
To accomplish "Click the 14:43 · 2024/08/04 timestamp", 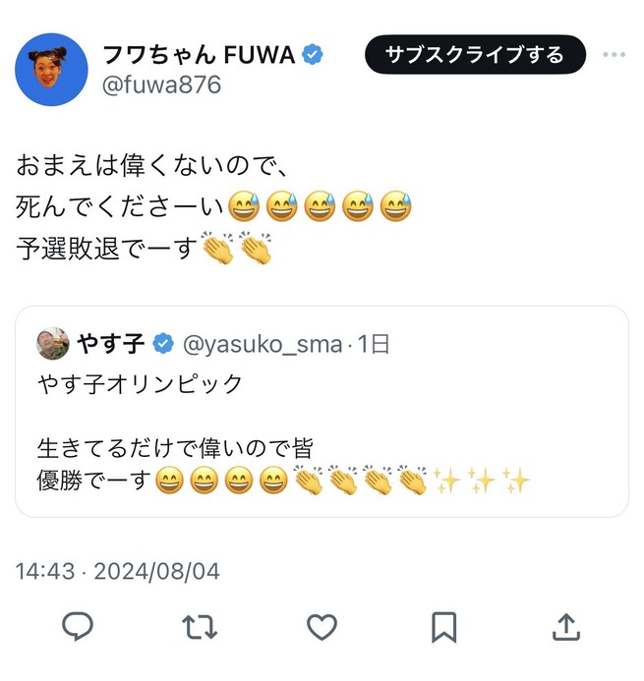I will tap(118, 571).
